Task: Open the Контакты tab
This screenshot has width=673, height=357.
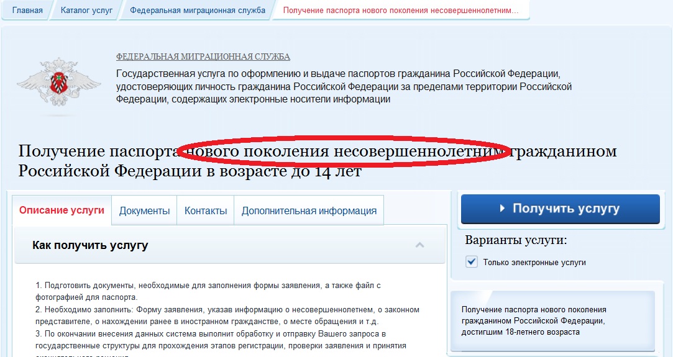Action: [x=206, y=211]
